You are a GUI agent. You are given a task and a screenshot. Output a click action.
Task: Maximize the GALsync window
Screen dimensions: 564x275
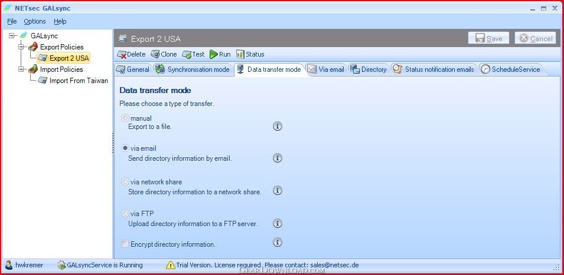(543, 8)
